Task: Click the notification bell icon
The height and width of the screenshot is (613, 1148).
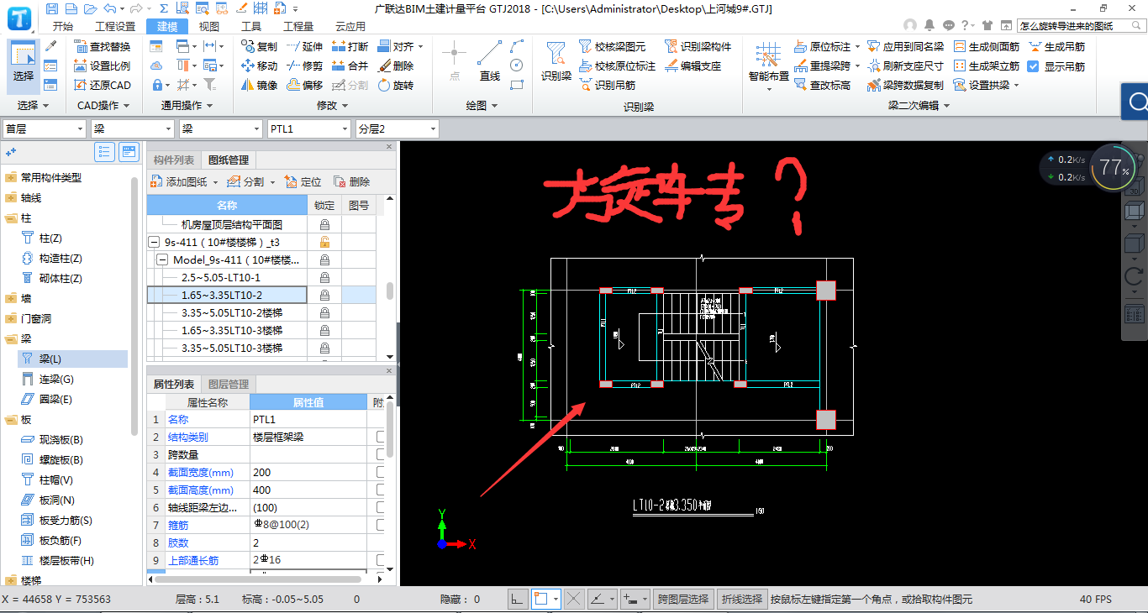Action: tap(929, 25)
